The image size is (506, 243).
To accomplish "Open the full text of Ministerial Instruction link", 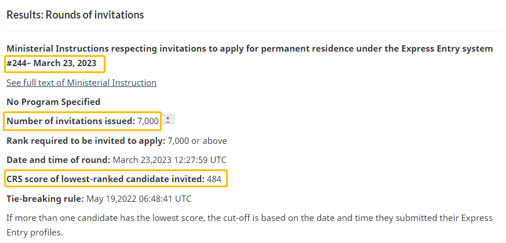I will 81,83.
